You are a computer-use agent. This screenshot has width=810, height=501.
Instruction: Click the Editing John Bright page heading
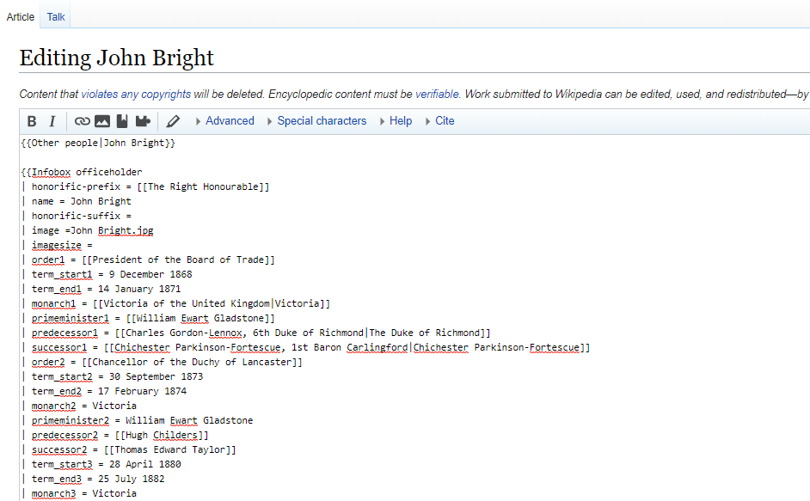coord(117,58)
